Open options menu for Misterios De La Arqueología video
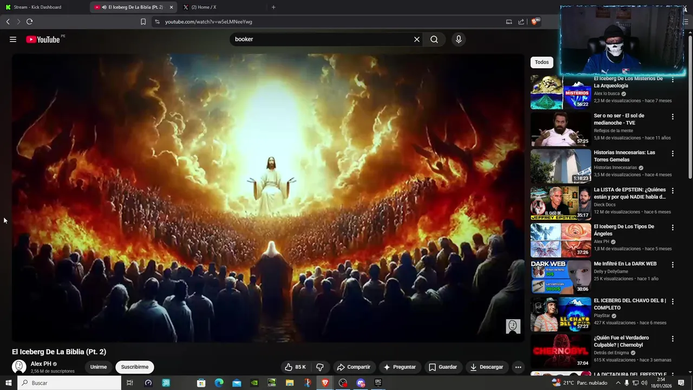This screenshot has height=390, width=693. [673, 79]
